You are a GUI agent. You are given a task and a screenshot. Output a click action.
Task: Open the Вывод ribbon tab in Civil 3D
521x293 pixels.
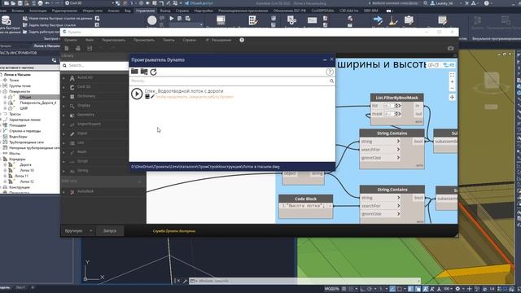(x=164, y=11)
